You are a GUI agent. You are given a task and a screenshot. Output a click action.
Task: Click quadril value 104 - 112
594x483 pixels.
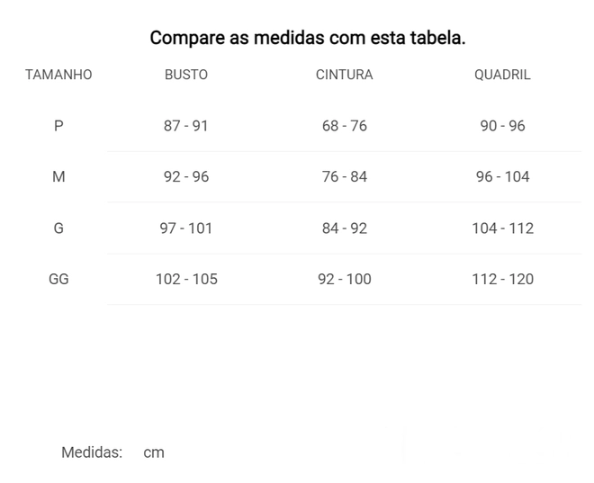click(502, 228)
